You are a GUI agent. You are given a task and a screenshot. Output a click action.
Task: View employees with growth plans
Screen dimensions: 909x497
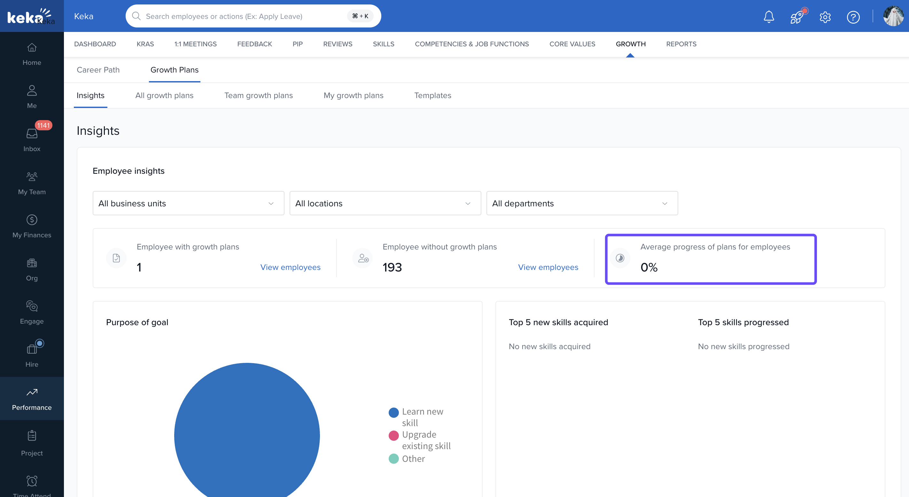[x=290, y=267]
